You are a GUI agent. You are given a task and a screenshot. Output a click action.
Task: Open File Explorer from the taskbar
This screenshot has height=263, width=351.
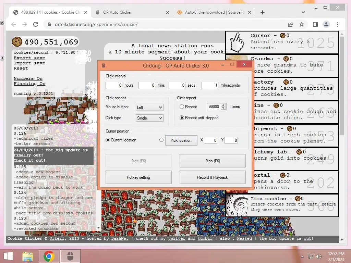pos(27,256)
